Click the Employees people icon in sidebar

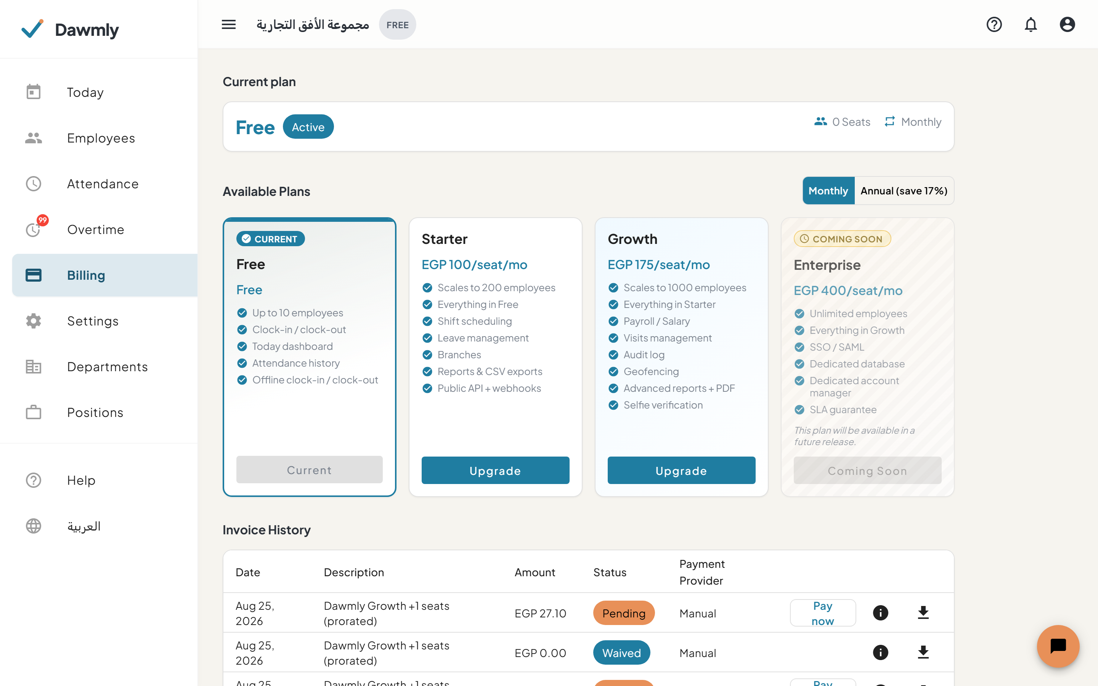point(34,138)
